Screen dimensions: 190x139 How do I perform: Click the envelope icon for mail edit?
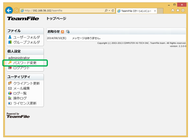pyautogui.click(x=10, y=88)
